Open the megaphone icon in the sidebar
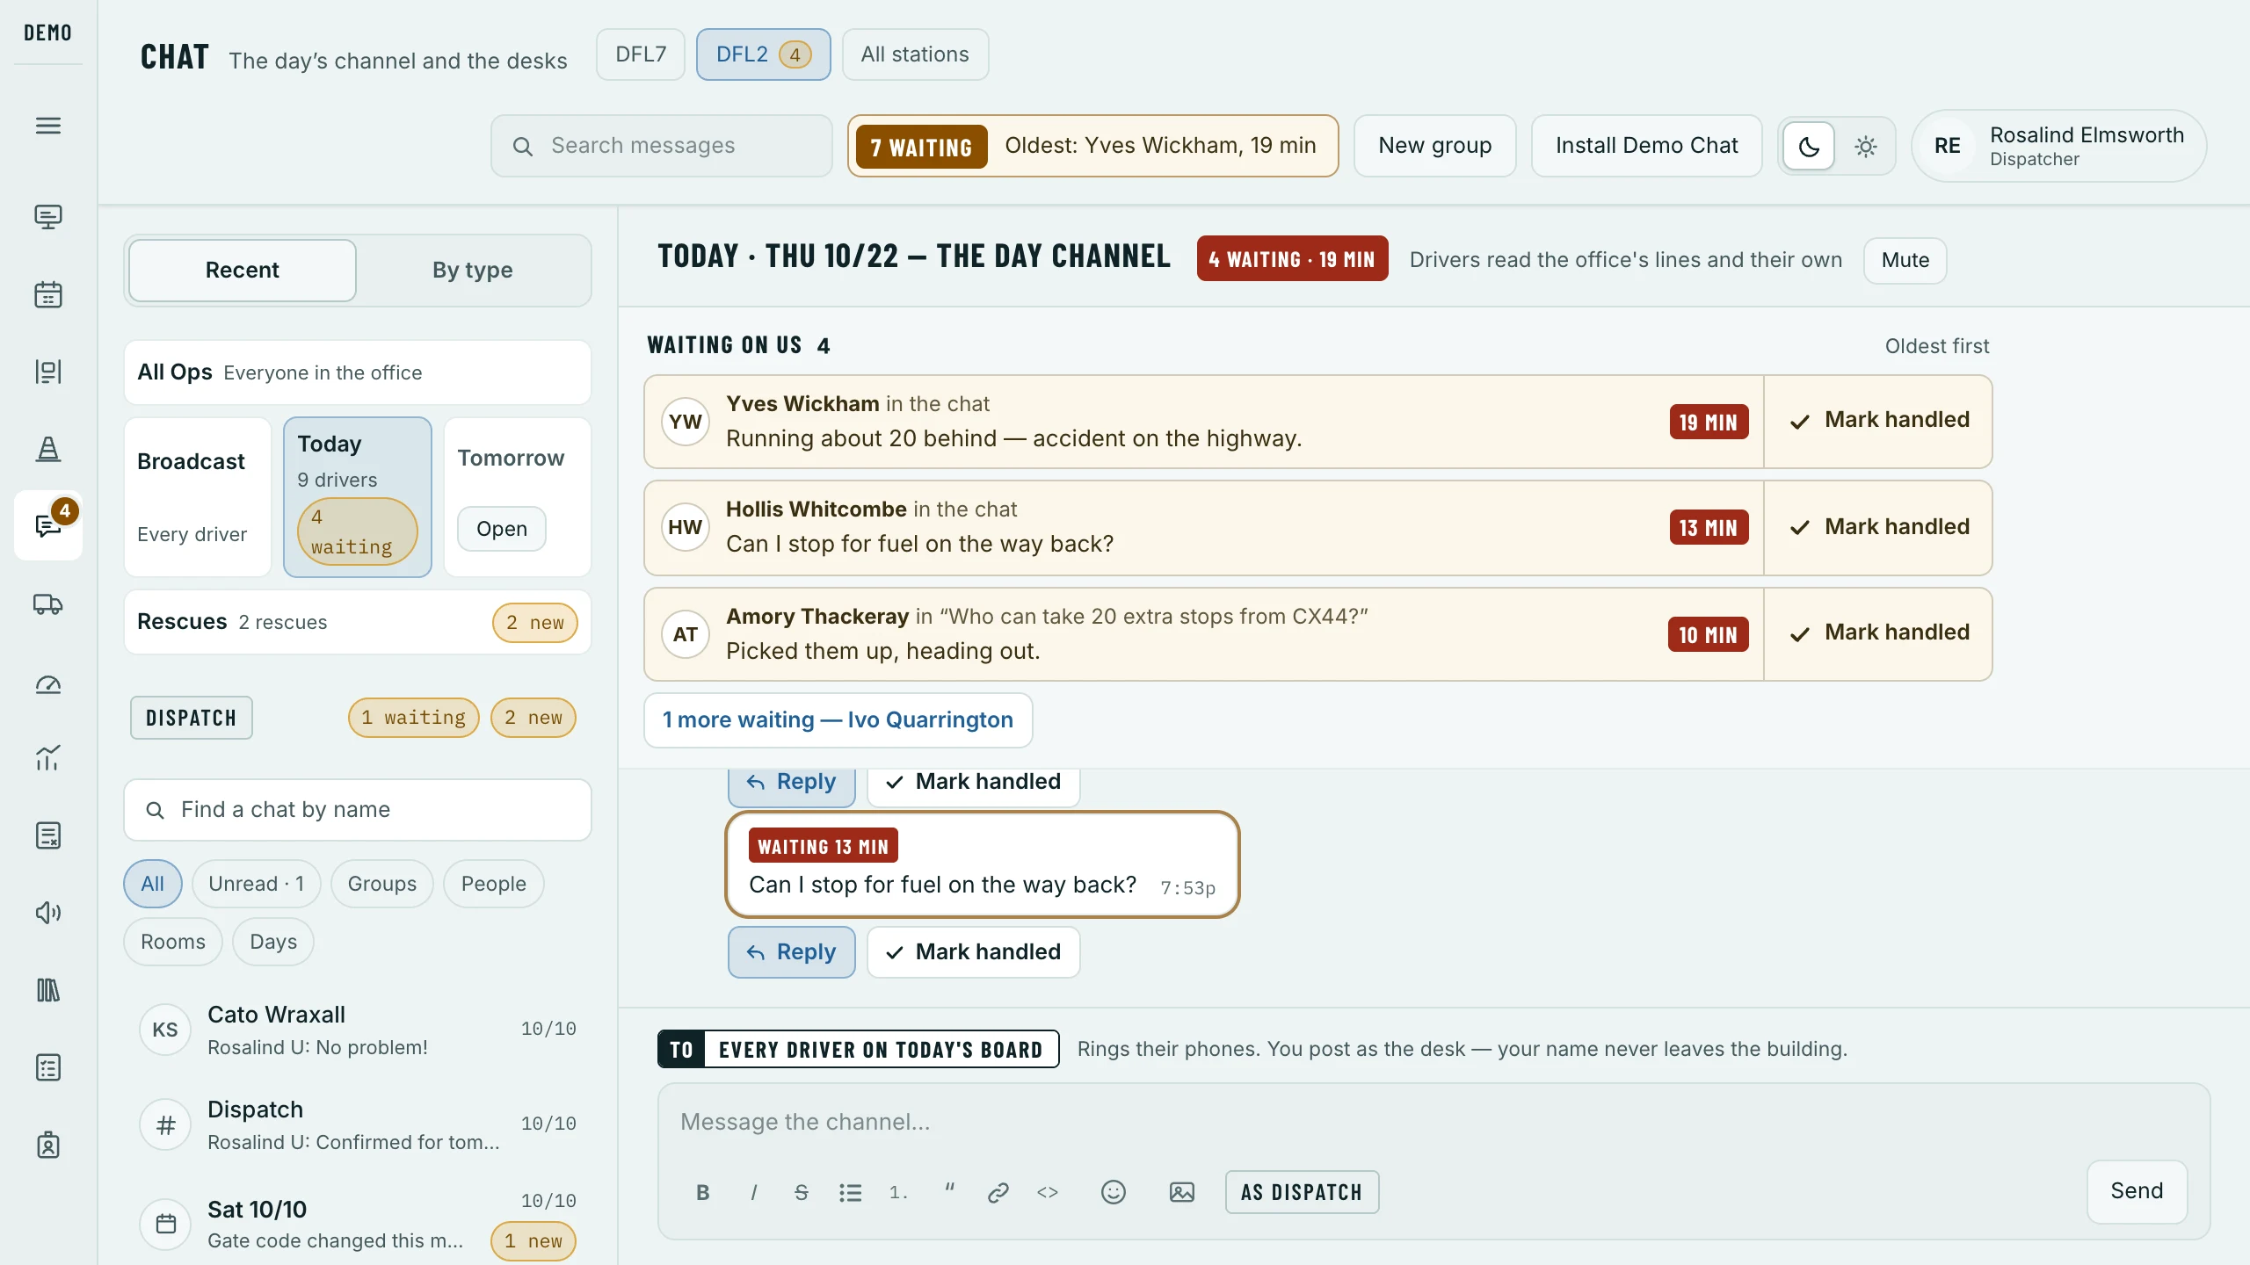 coord(48,913)
